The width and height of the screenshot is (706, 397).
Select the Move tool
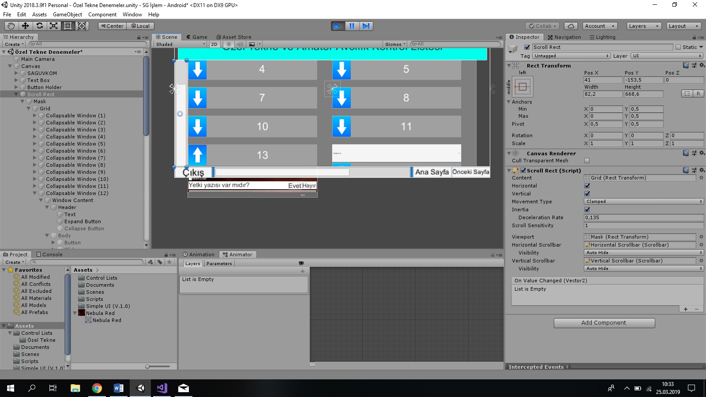[x=25, y=26]
